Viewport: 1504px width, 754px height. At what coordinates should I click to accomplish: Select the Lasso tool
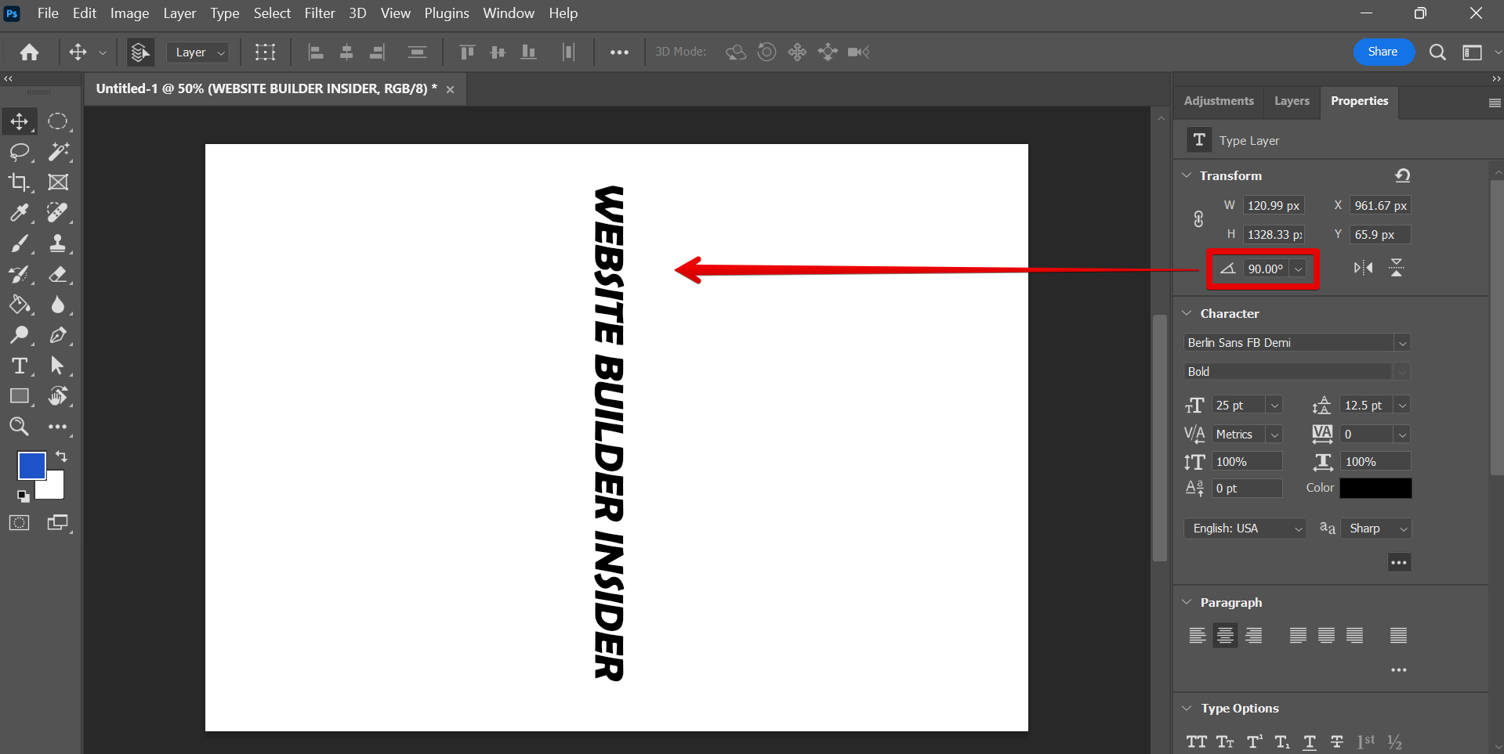pos(19,152)
